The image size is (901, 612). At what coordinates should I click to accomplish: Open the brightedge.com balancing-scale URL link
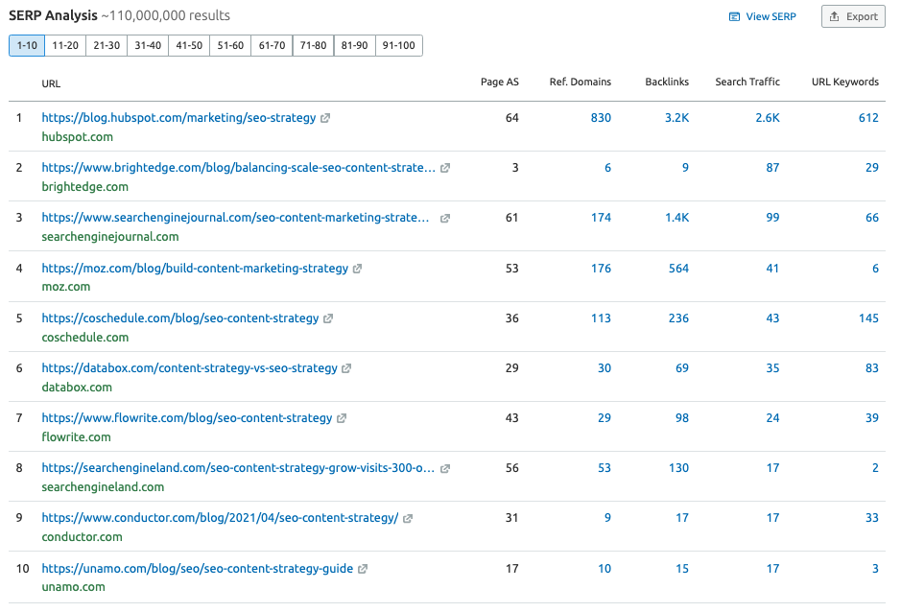click(x=239, y=168)
